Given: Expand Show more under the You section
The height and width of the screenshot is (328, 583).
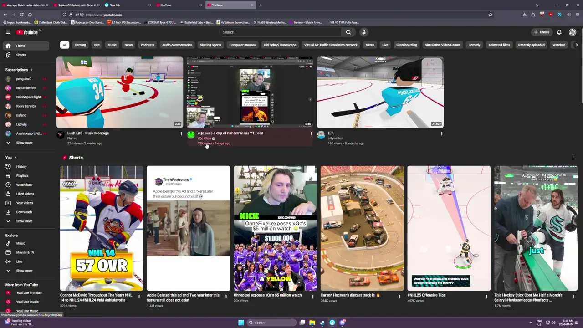Looking at the screenshot, I should click(26, 221).
